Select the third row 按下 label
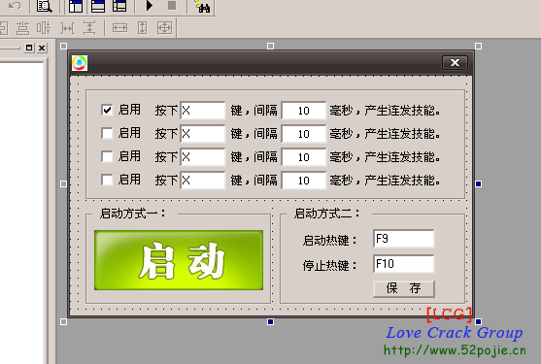 click(166, 157)
